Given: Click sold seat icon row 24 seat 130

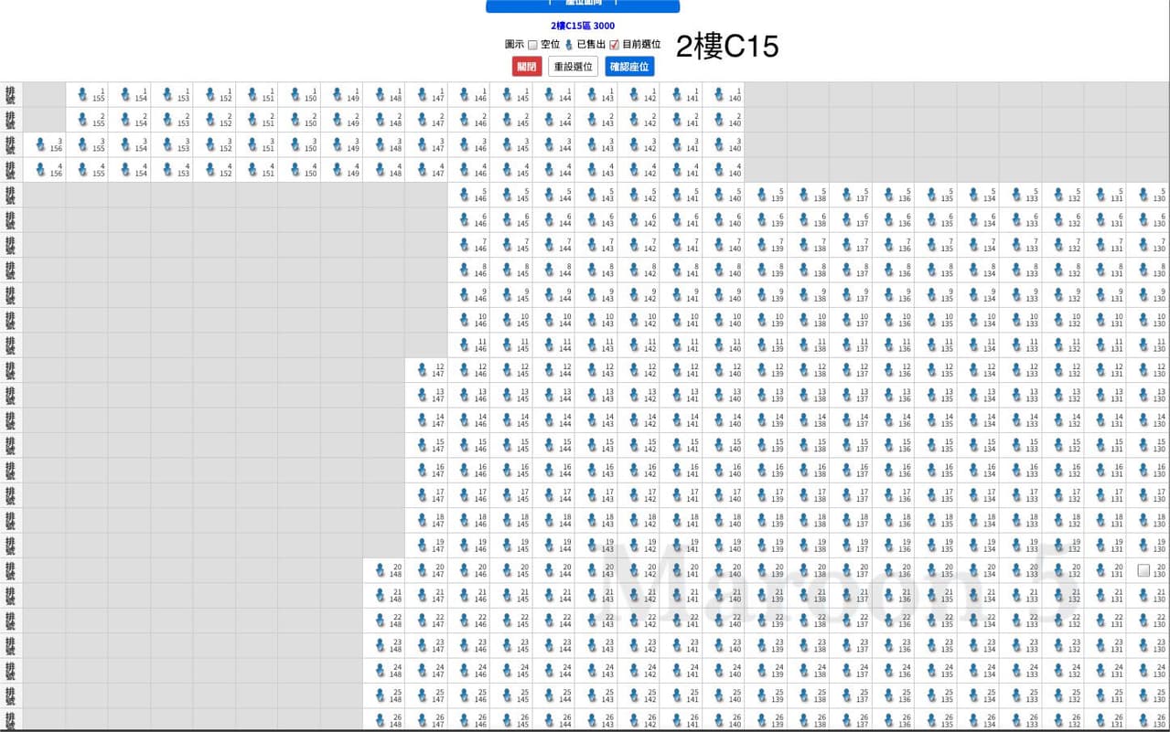Looking at the screenshot, I should point(1144,672).
